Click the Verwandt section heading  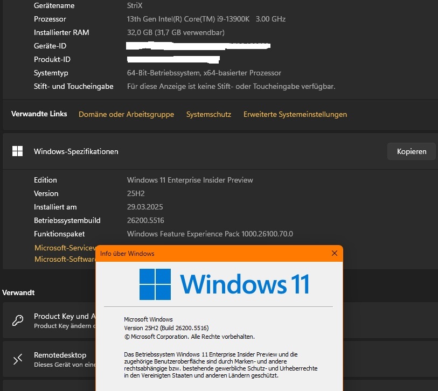click(x=18, y=292)
